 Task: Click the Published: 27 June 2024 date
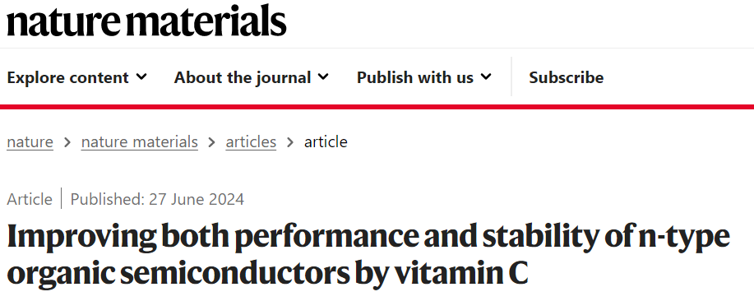(x=157, y=199)
